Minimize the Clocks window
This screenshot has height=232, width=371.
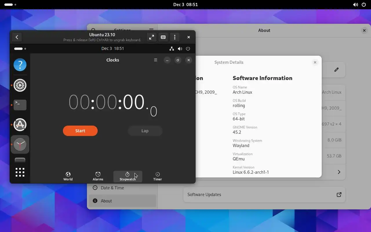(x=167, y=60)
